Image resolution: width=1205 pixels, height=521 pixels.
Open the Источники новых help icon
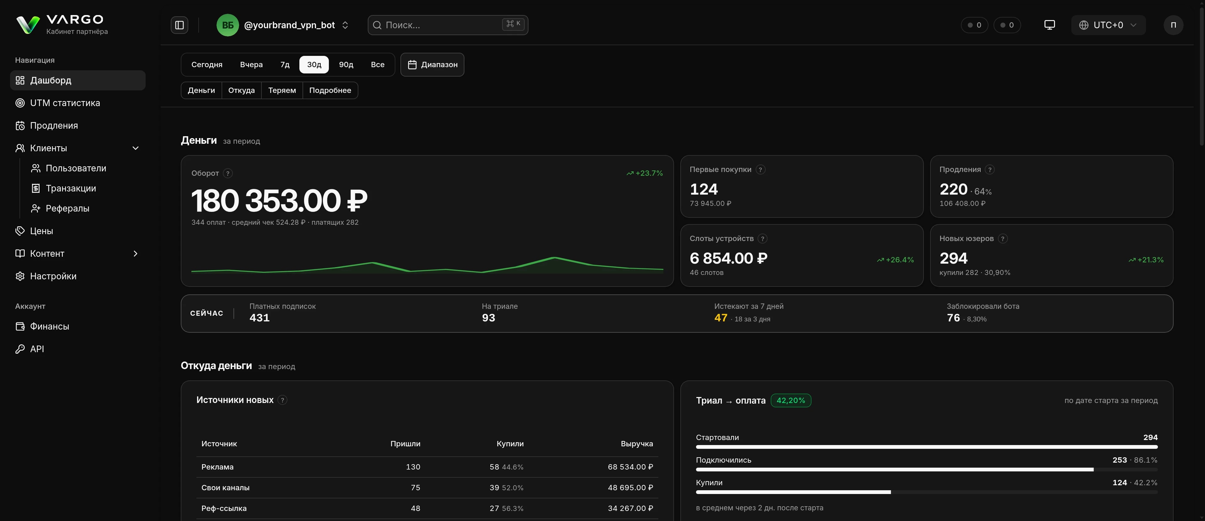(282, 400)
